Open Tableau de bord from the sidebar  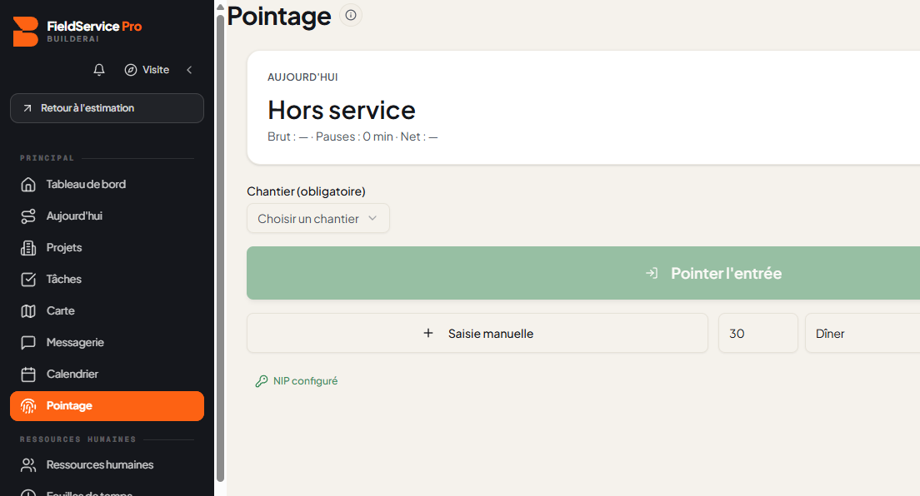tap(107, 184)
